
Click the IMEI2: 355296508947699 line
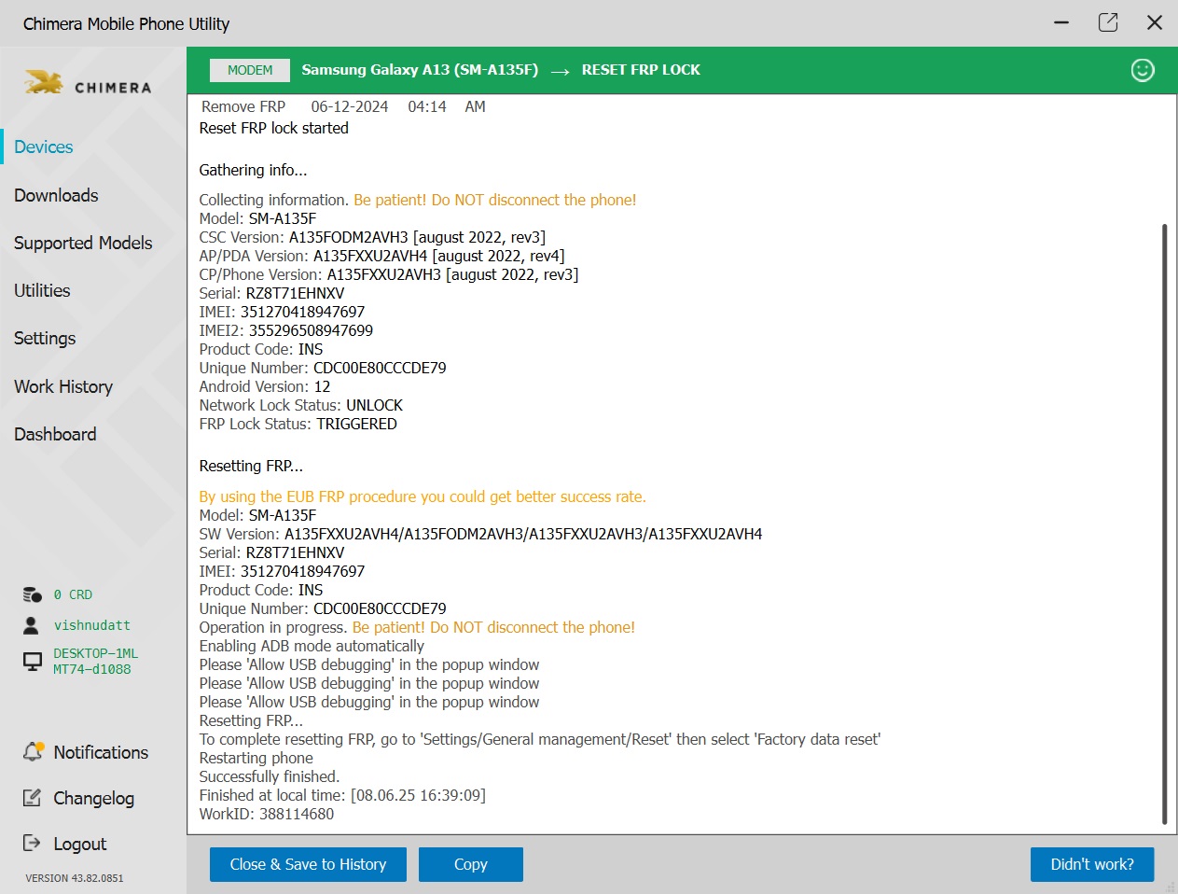tap(286, 330)
